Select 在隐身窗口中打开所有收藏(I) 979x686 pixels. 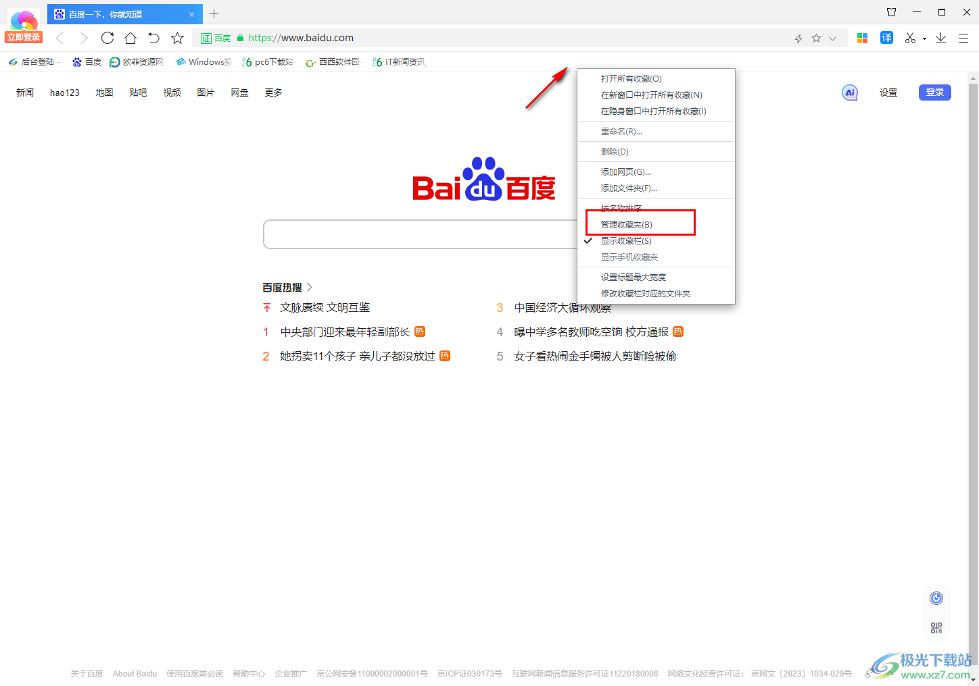click(656, 111)
